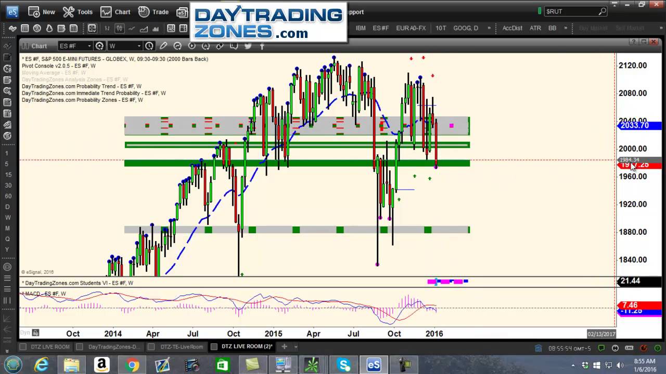Click the Twitter bird share icon
Viewport: 666px width, 374px height.
[x=248, y=46]
